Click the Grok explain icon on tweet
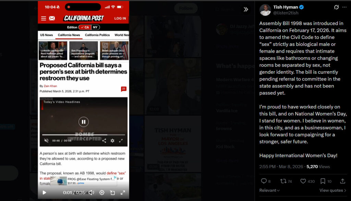 coord(336,7)
